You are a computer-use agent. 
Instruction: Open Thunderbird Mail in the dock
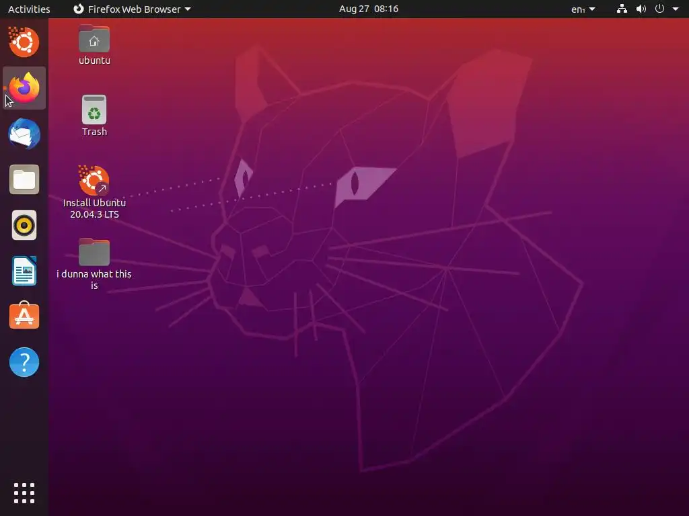(24, 134)
